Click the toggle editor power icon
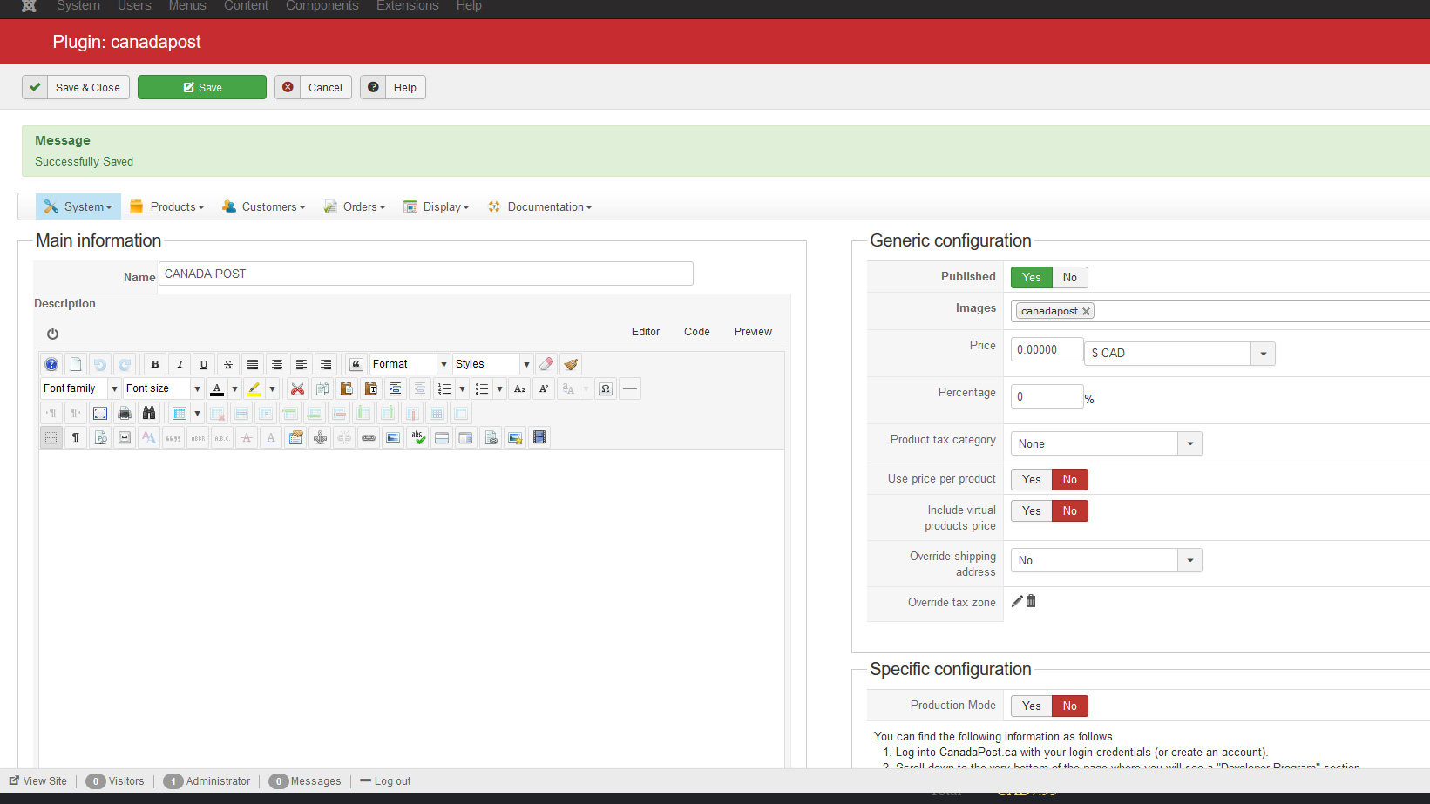 (x=52, y=334)
